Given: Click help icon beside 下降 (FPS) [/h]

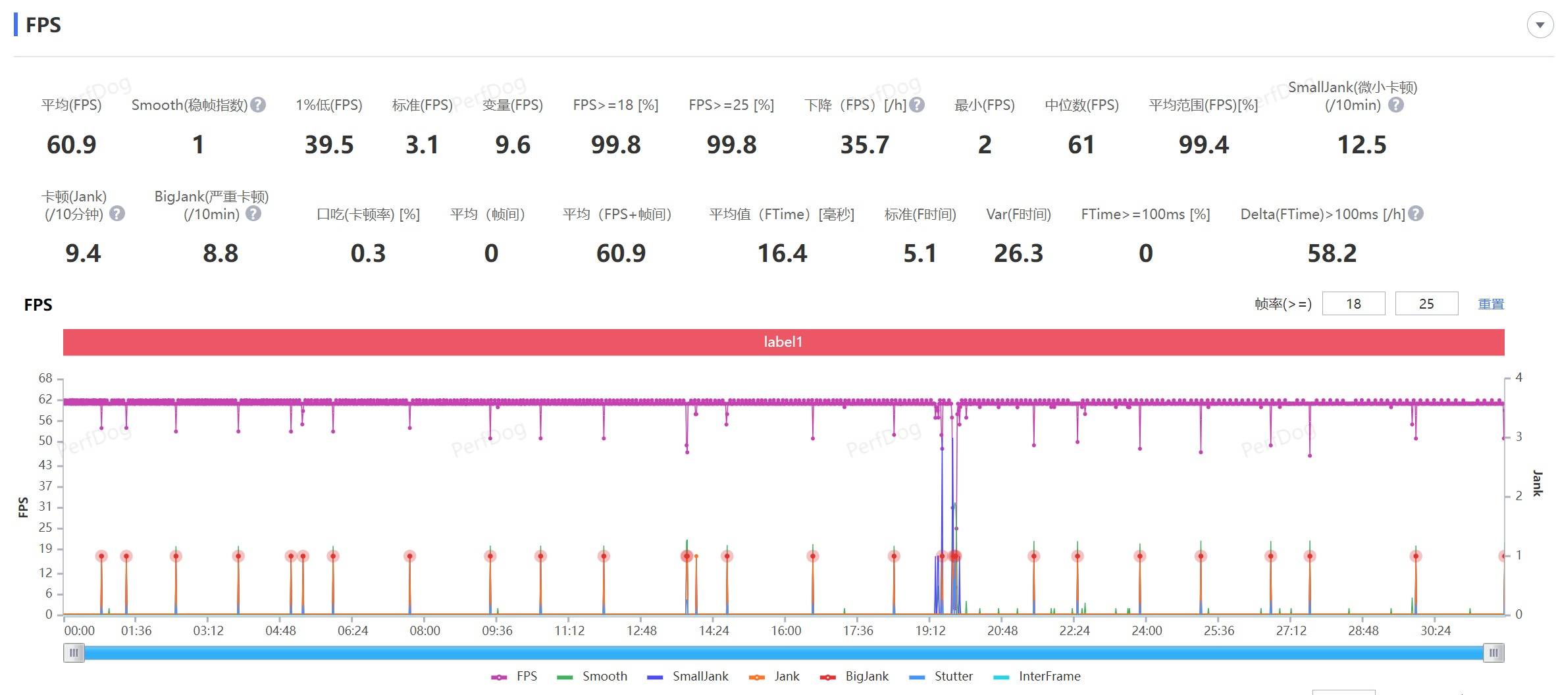Looking at the screenshot, I should [x=917, y=105].
